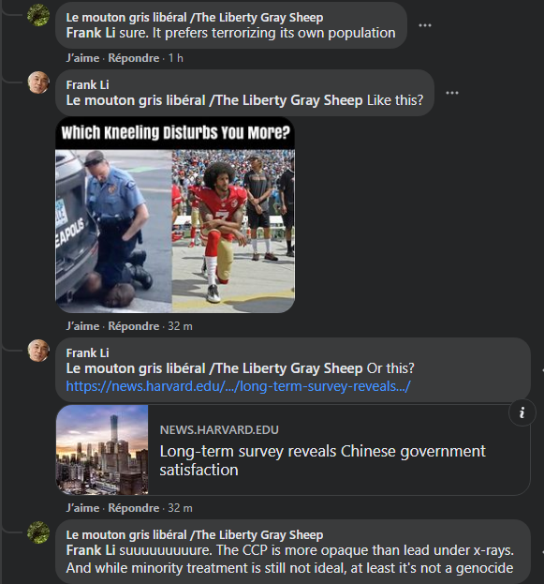
Task: Open options menu on terrorizing population comment
Action: click(x=424, y=25)
